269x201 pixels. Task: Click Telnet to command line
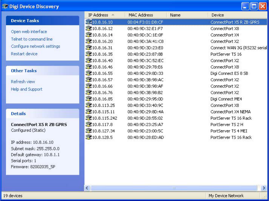(32, 39)
